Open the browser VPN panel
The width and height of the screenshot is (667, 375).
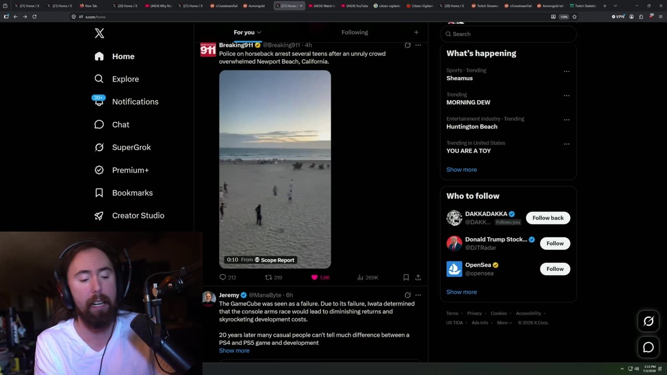617,17
